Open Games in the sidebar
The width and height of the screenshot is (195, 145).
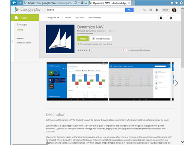pos(20,38)
